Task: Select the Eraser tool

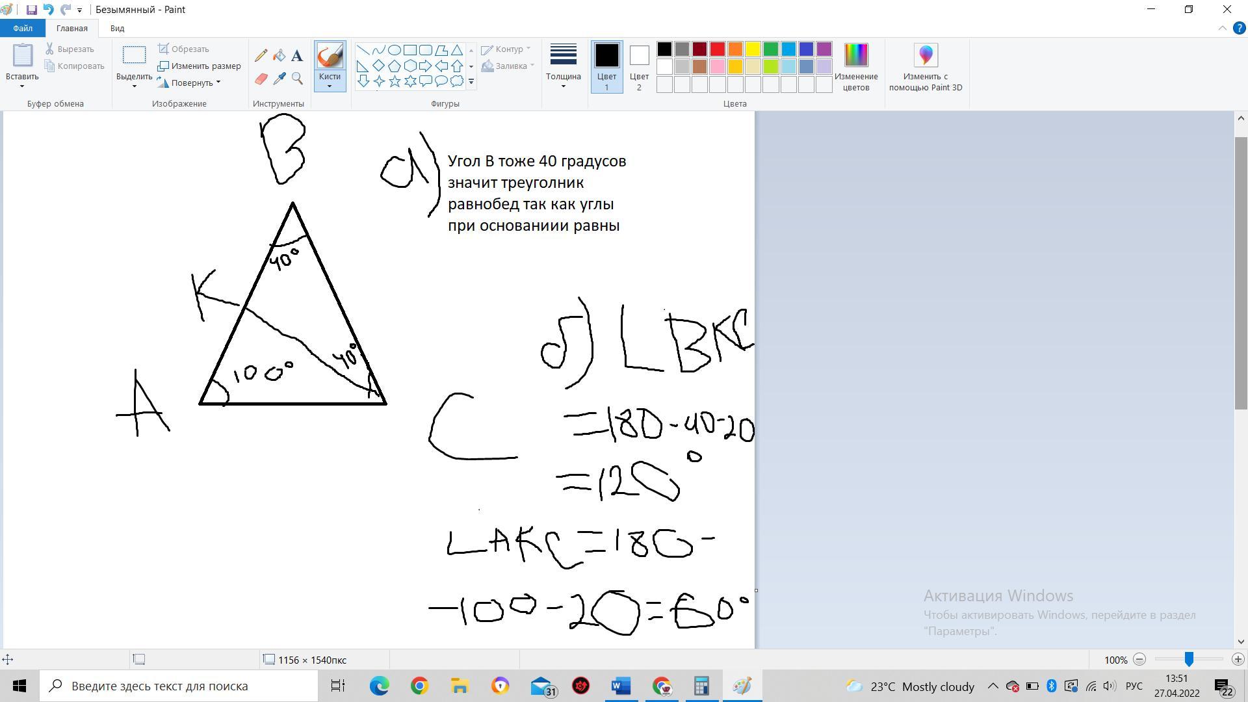Action: click(x=261, y=79)
